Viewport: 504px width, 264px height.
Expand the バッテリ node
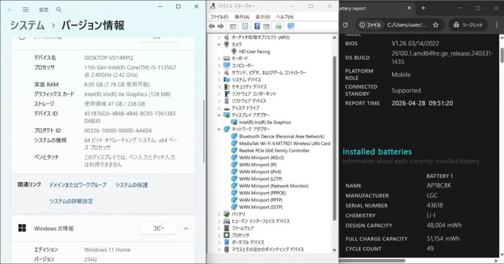[219, 214]
